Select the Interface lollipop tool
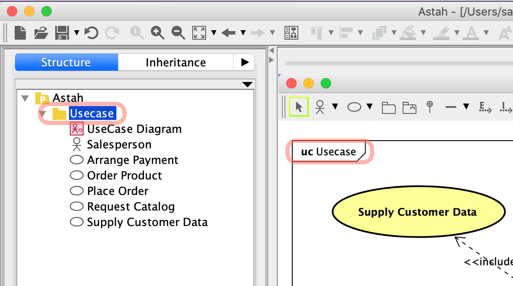This screenshot has width=513, height=286. 429,107
